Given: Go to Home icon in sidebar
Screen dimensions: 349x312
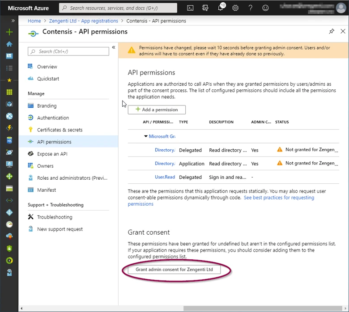Looking at the screenshot, I should (x=9, y=44).
